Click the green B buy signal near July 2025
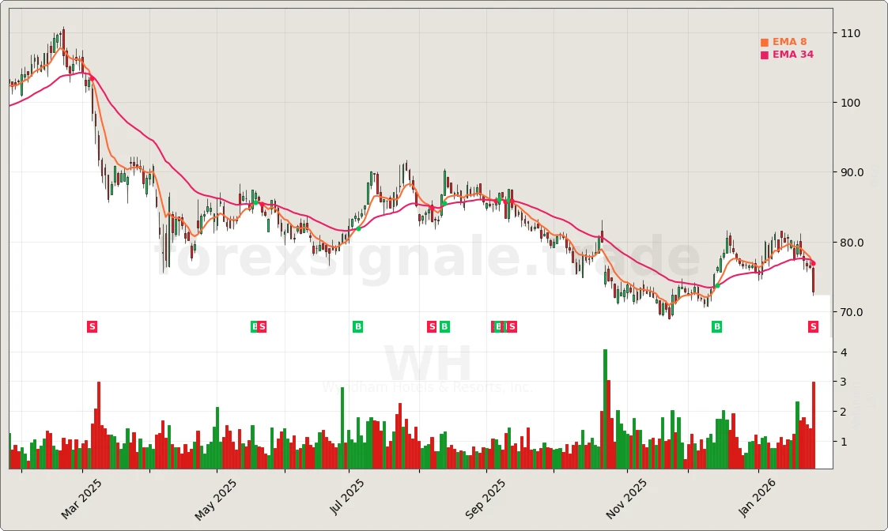Screen dimensions: 888x531 pyautogui.click(x=357, y=326)
